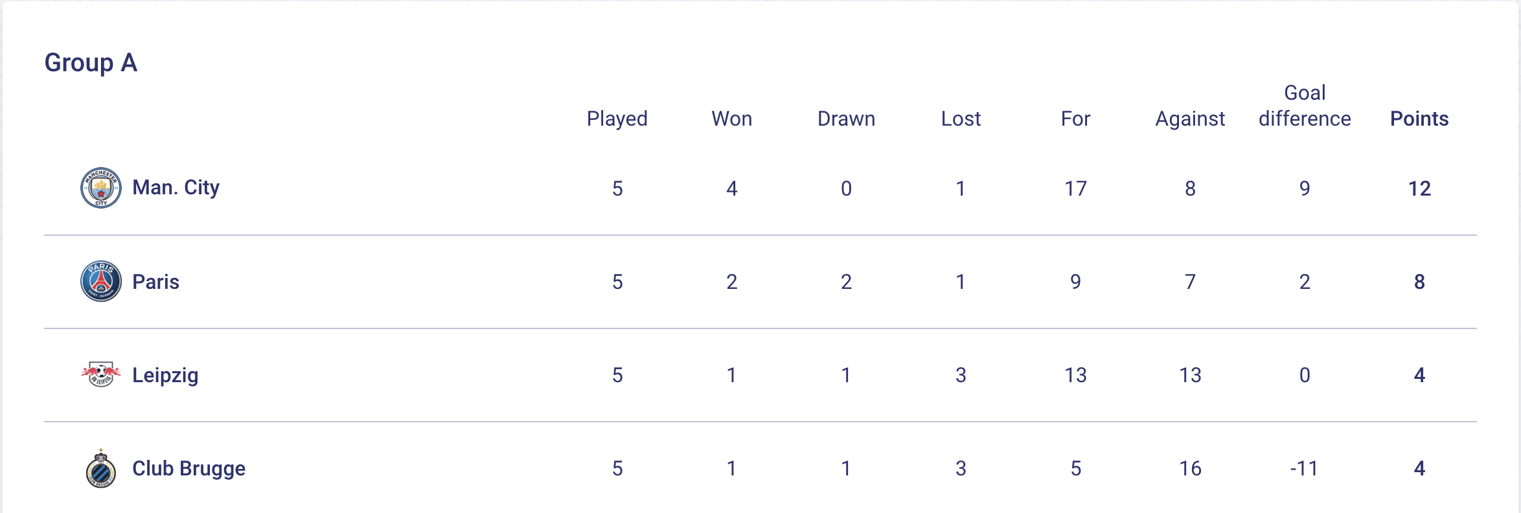Click Club Brugge's -11 goal difference
Viewport: 1521px width, 513px height.
(1304, 468)
